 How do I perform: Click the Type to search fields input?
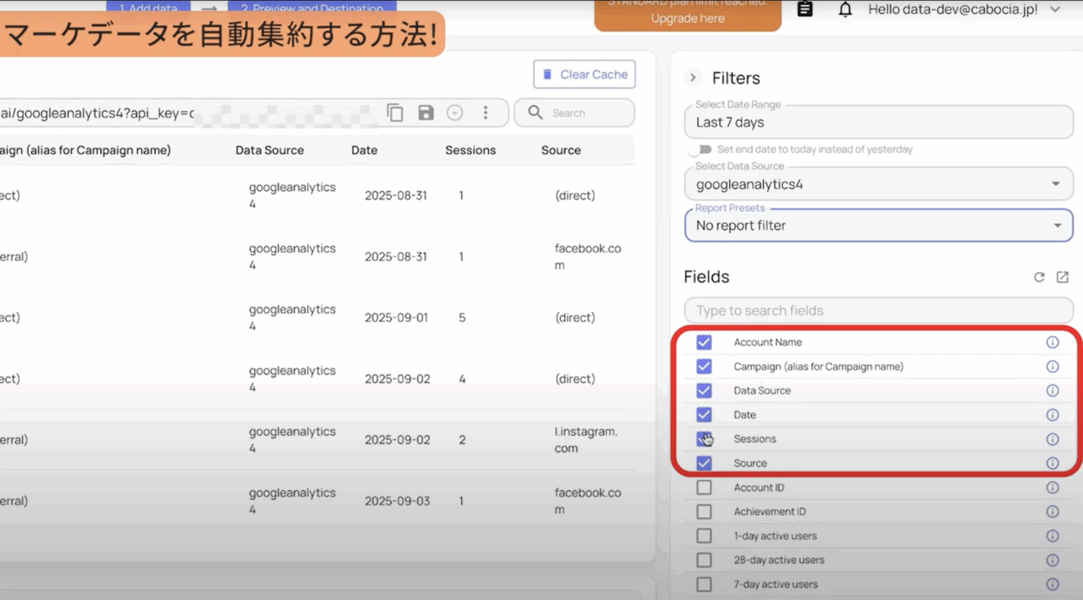[x=878, y=311]
